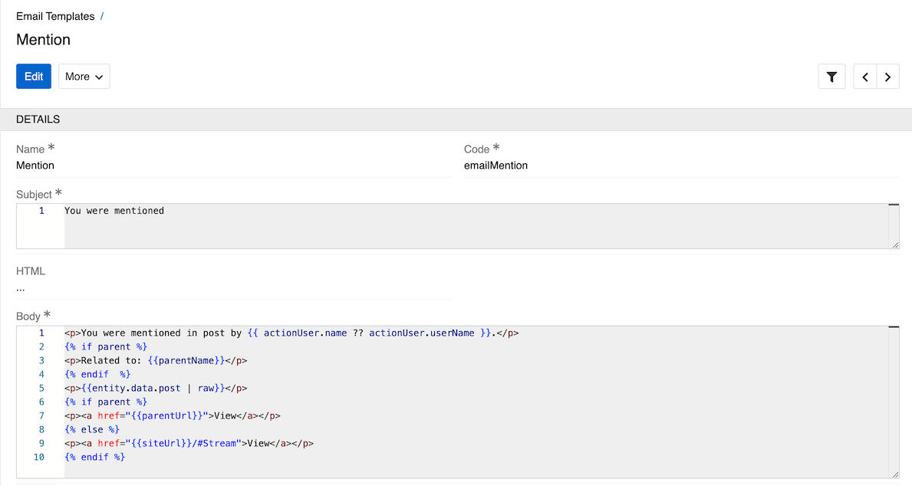The width and height of the screenshot is (912, 486).
Task: Navigate to the next record with right chevron
Action: [x=887, y=76]
